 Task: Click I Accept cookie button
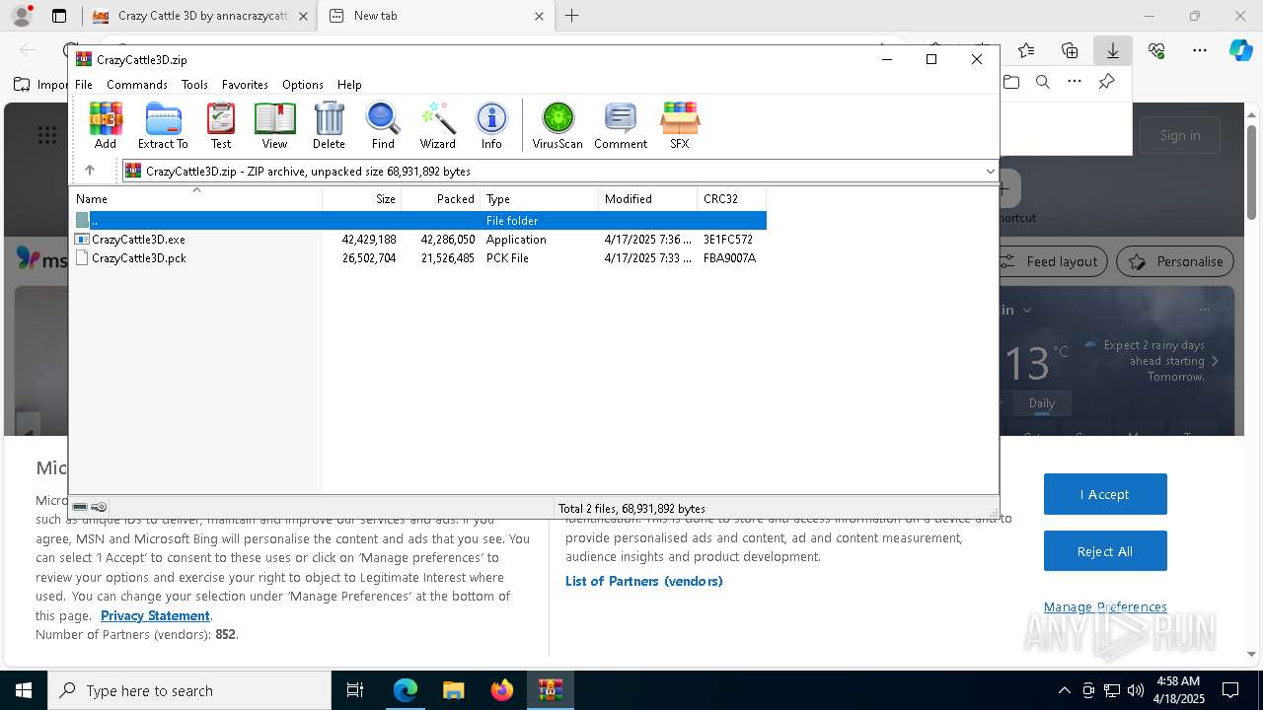click(x=1105, y=494)
